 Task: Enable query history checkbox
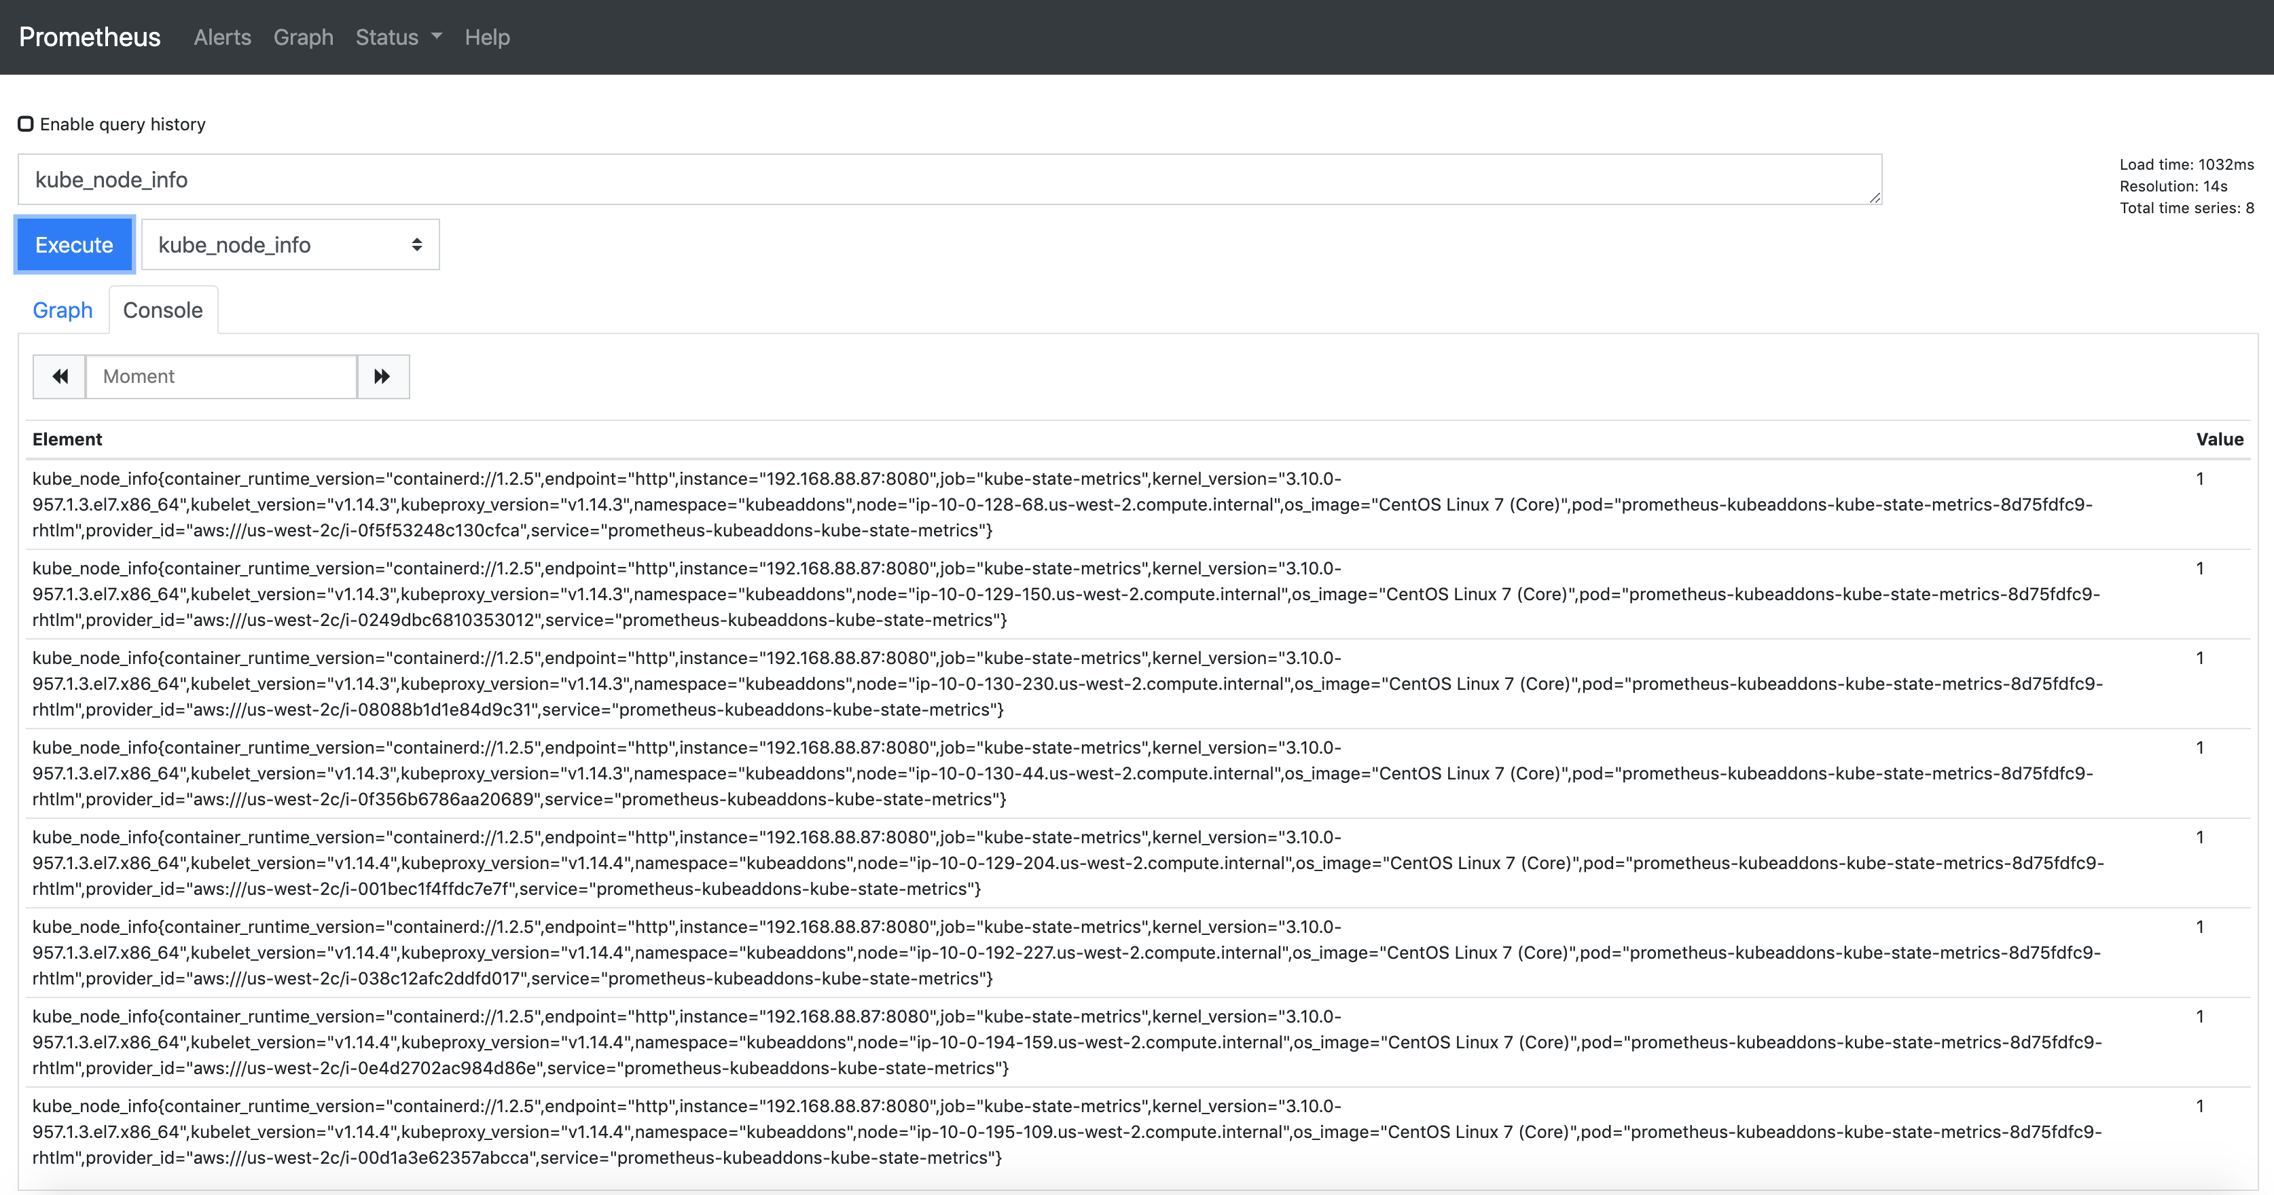[26, 124]
